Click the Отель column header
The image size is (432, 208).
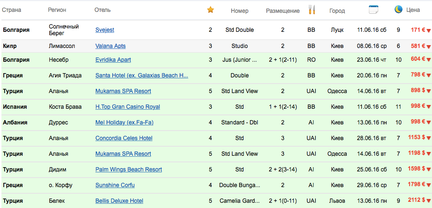pos(103,10)
